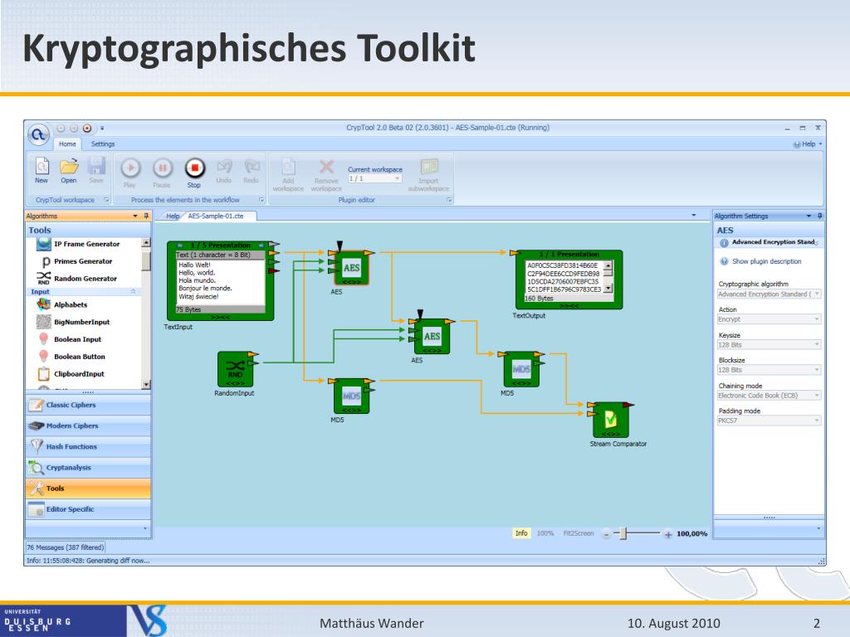850x637 pixels.
Task: Click the Undo icon
Action: (224, 166)
